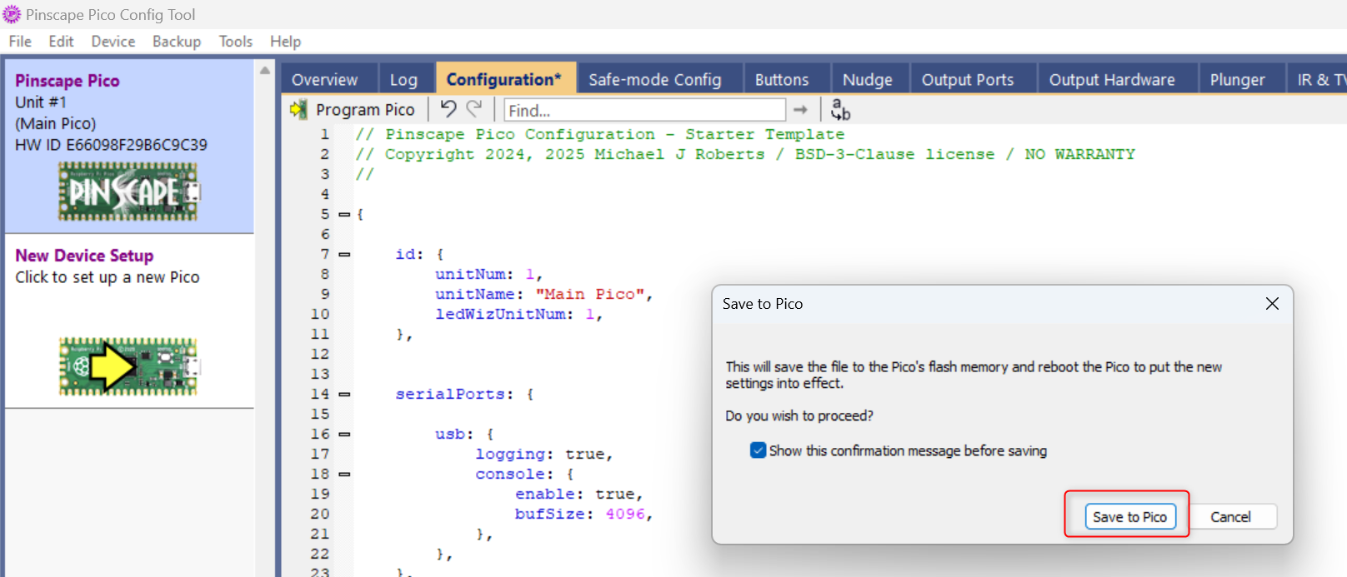The image size is (1347, 577).
Task: Click line number 1 in the editor gutter
Action: [325, 134]
